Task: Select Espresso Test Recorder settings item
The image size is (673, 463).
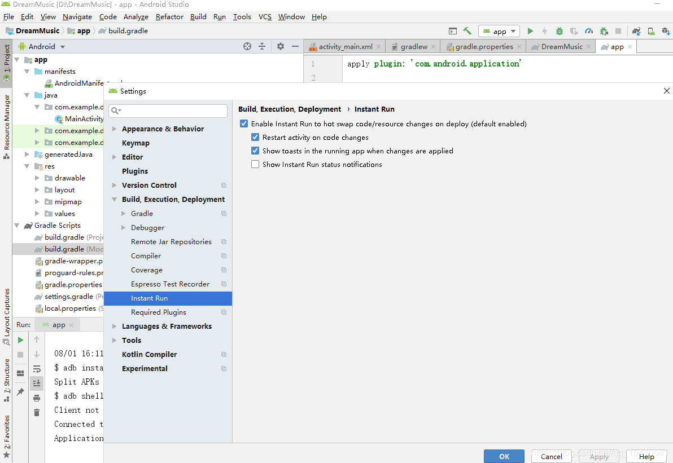Action: coord(170,284)
